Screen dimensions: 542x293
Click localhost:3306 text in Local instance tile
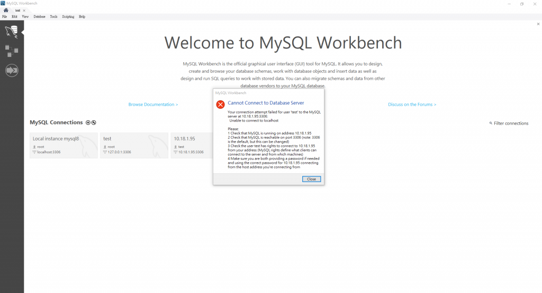coord(49,152)
